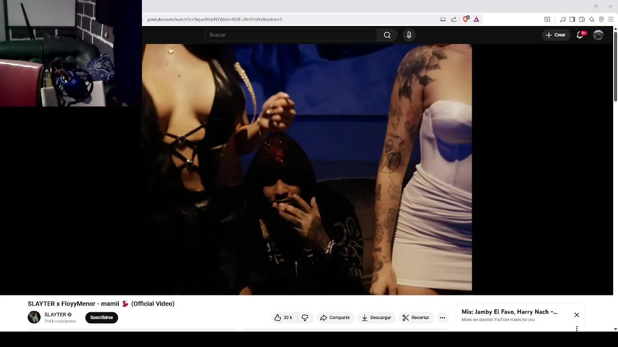Like the video with thumbs up

click(x=283, y=318)
